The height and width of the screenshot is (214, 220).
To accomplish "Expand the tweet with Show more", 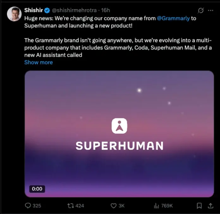I will pyautogui.click(x=39, y=62).
